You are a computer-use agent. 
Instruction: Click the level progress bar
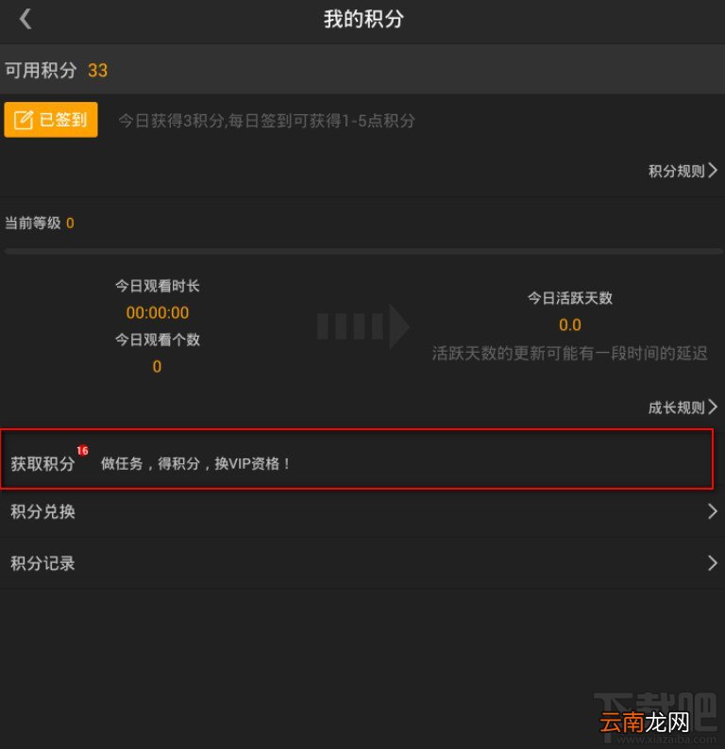pyautogui.click(x=362, y=251)
